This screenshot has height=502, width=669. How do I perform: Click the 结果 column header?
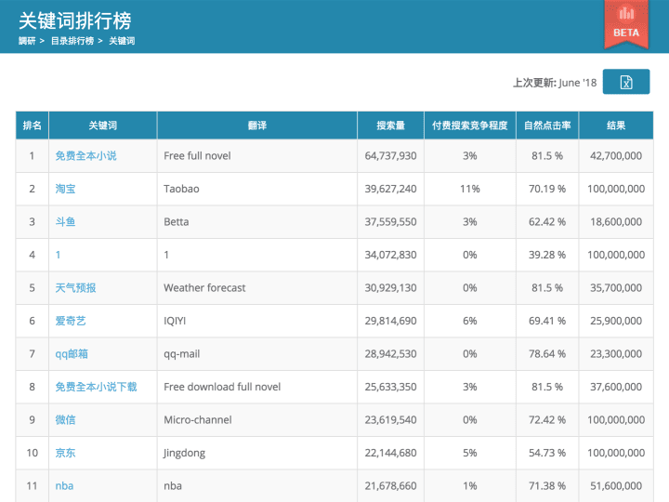pyautogui.click(x=615, y=125)
